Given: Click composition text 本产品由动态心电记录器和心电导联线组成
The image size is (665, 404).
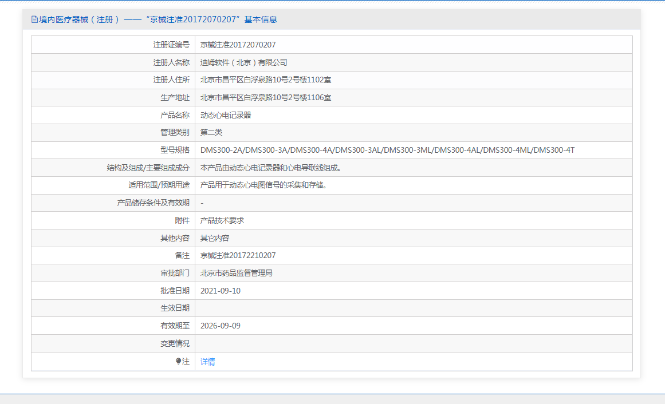Looking at the screenshot, I should coord(271,168).
